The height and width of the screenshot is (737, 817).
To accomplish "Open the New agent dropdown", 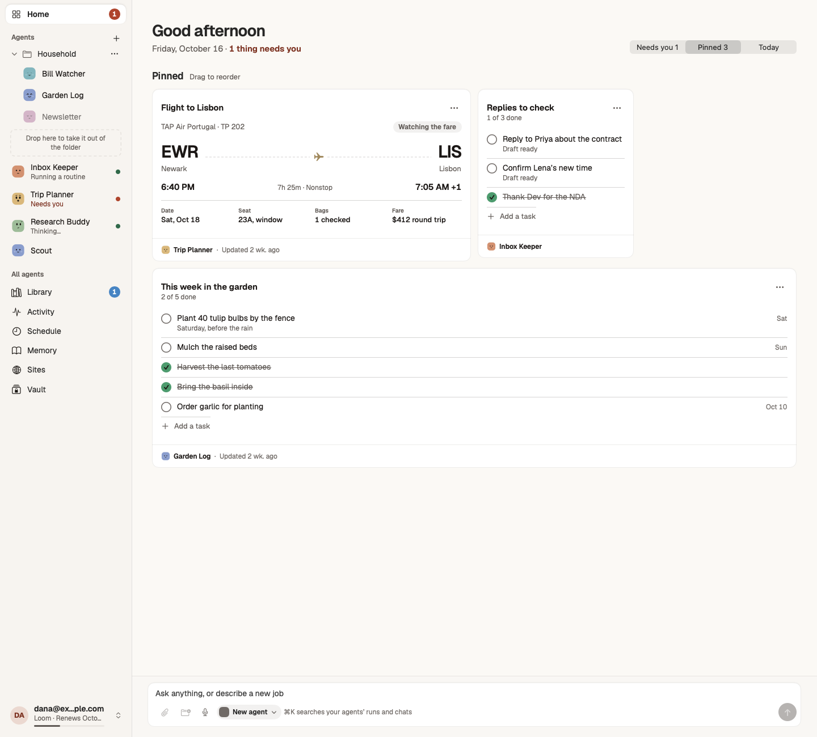I will pyautogui.click(x=249, y=712).
